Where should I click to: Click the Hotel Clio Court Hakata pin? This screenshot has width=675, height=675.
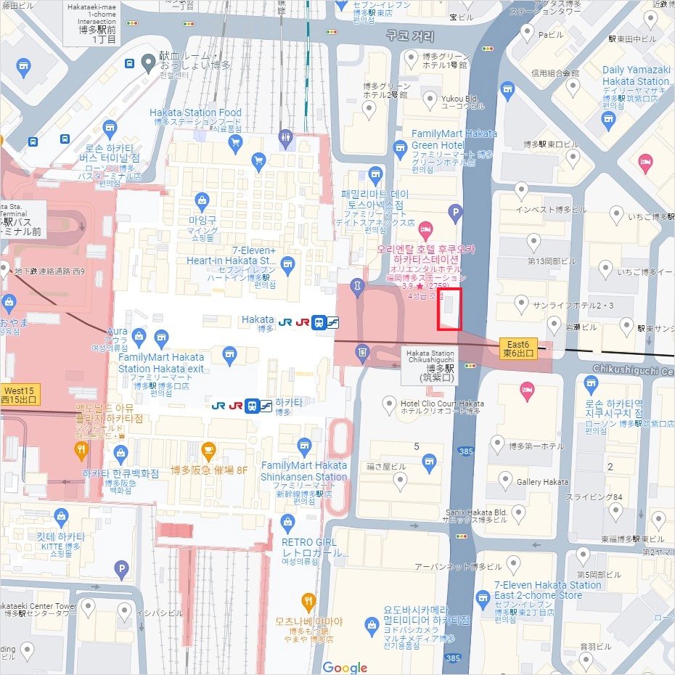point(389,405)
